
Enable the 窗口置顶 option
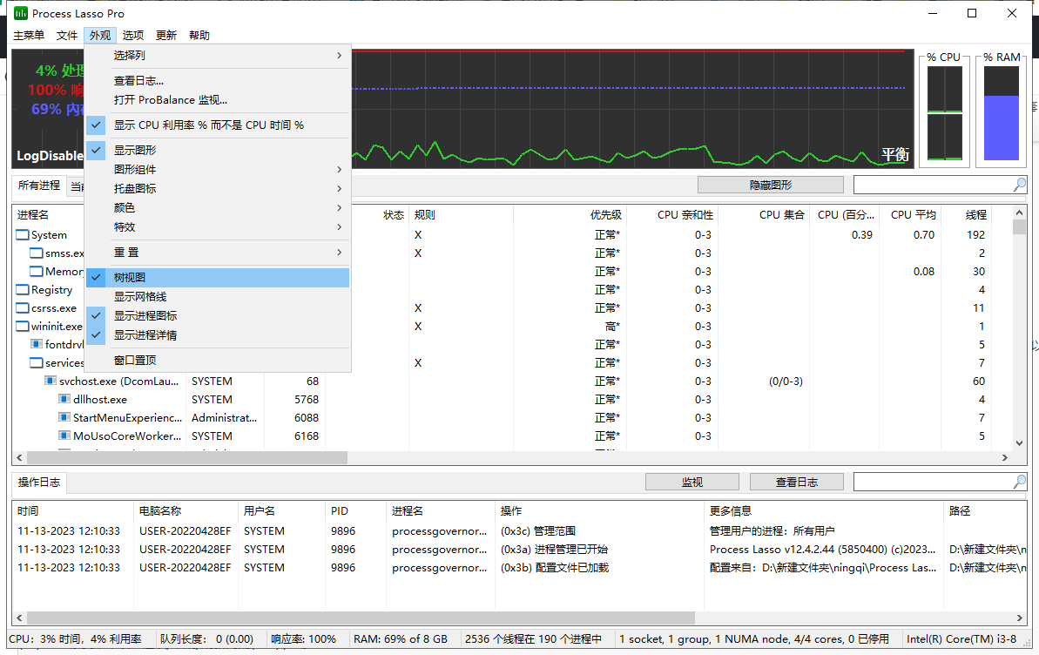coord(218,361)
